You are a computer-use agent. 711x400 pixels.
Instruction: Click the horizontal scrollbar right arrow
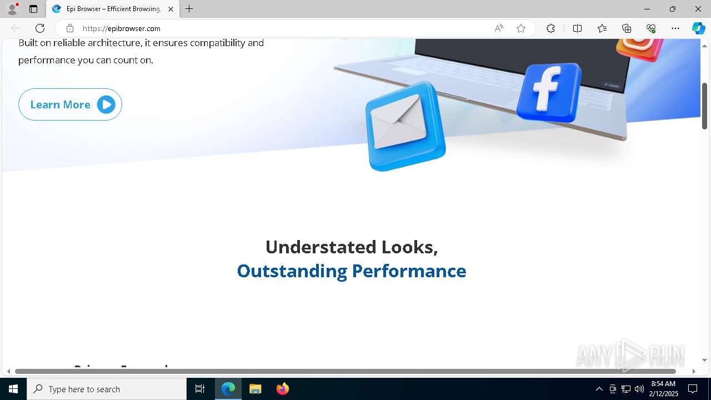694,371
